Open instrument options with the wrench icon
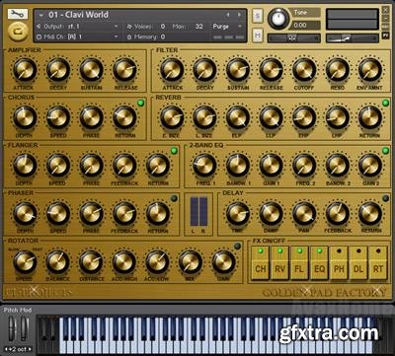This screenshot has width=395, height=356. (18, 14)
